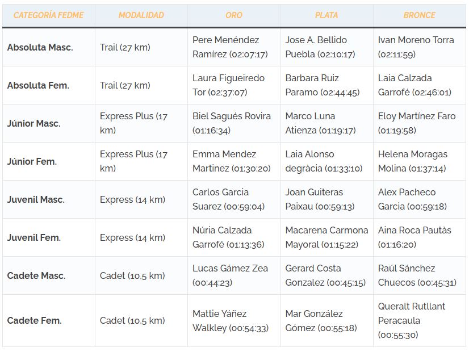Click the Absoluta Masc. category cell
Screen dimensions: 469x351
coord(40,47)
